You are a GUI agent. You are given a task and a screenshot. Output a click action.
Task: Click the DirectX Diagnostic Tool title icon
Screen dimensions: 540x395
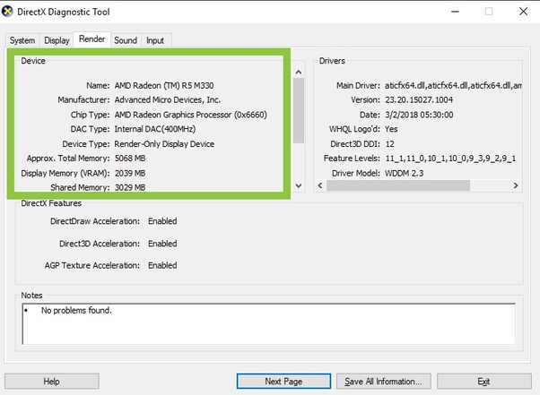point(7,12)
